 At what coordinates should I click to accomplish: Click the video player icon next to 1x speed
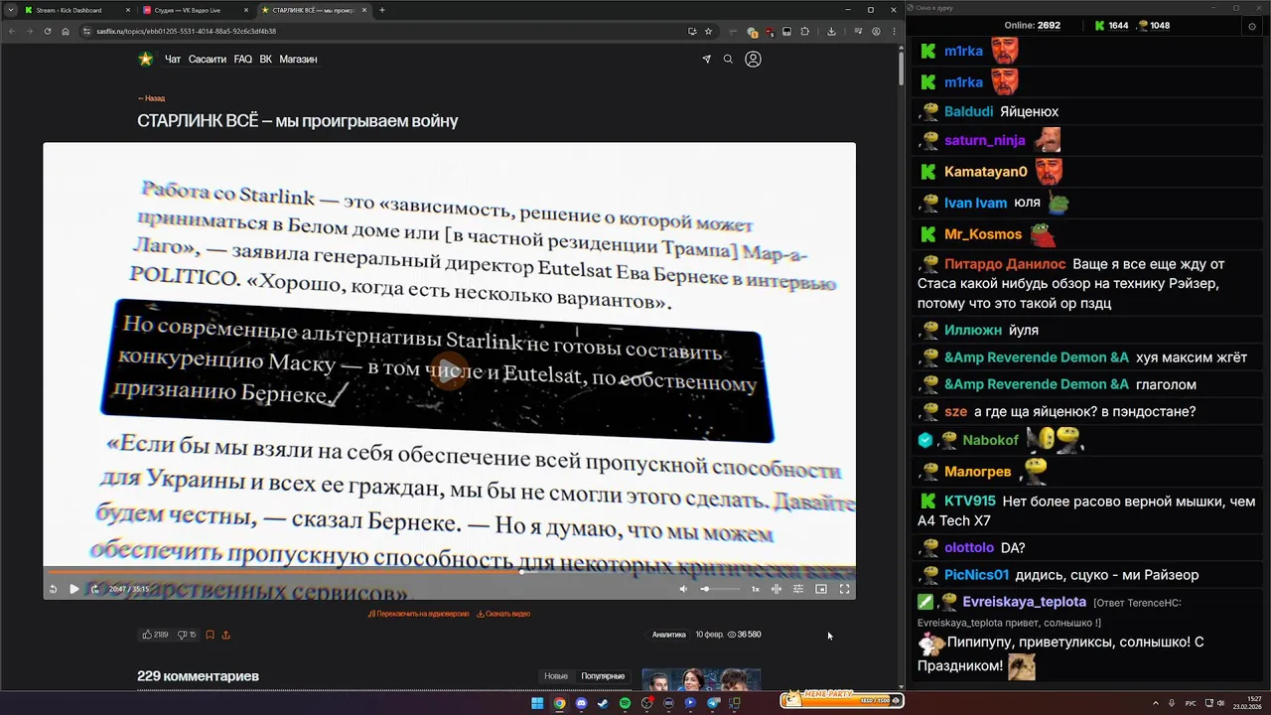pyautogui.click(x=777, y=589)
